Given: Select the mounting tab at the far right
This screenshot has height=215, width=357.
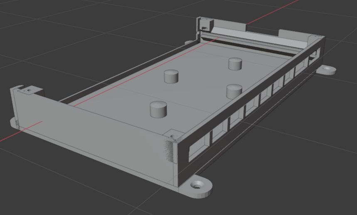Looking at the screenshot, I should [x=327, y=69].
